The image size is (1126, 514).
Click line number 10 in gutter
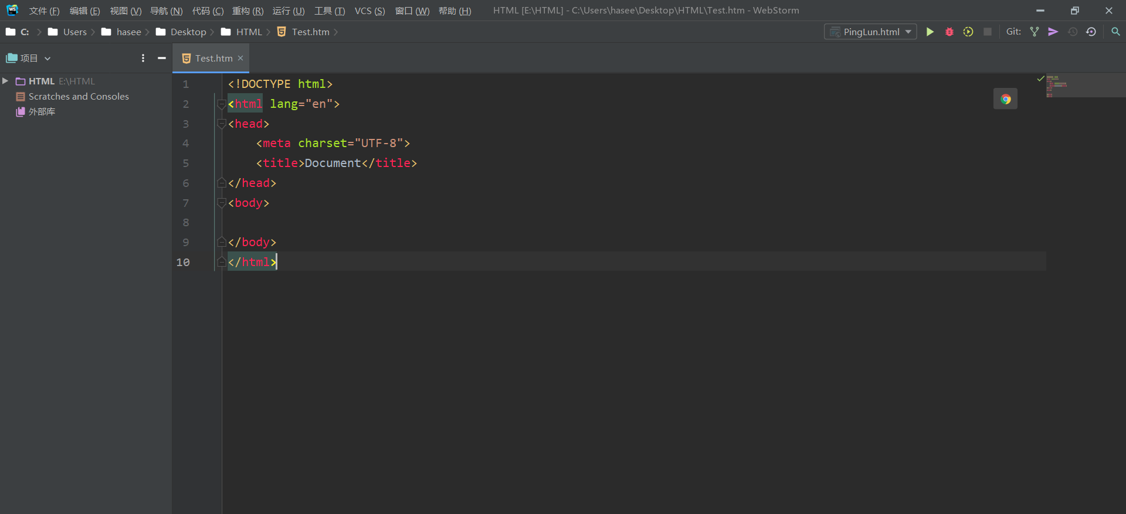click(x=183, y=262)
